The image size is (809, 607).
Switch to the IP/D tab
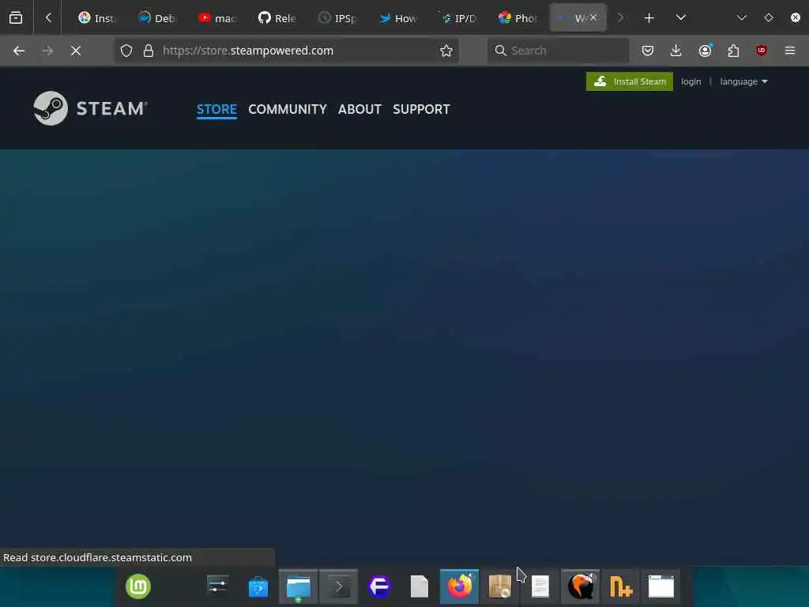tap(457, 18)
